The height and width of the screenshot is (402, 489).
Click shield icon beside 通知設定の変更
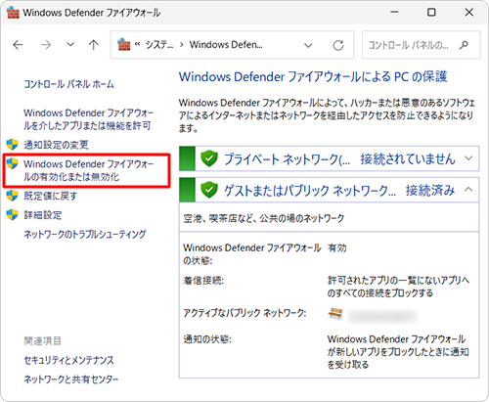[x=13, y=144]
